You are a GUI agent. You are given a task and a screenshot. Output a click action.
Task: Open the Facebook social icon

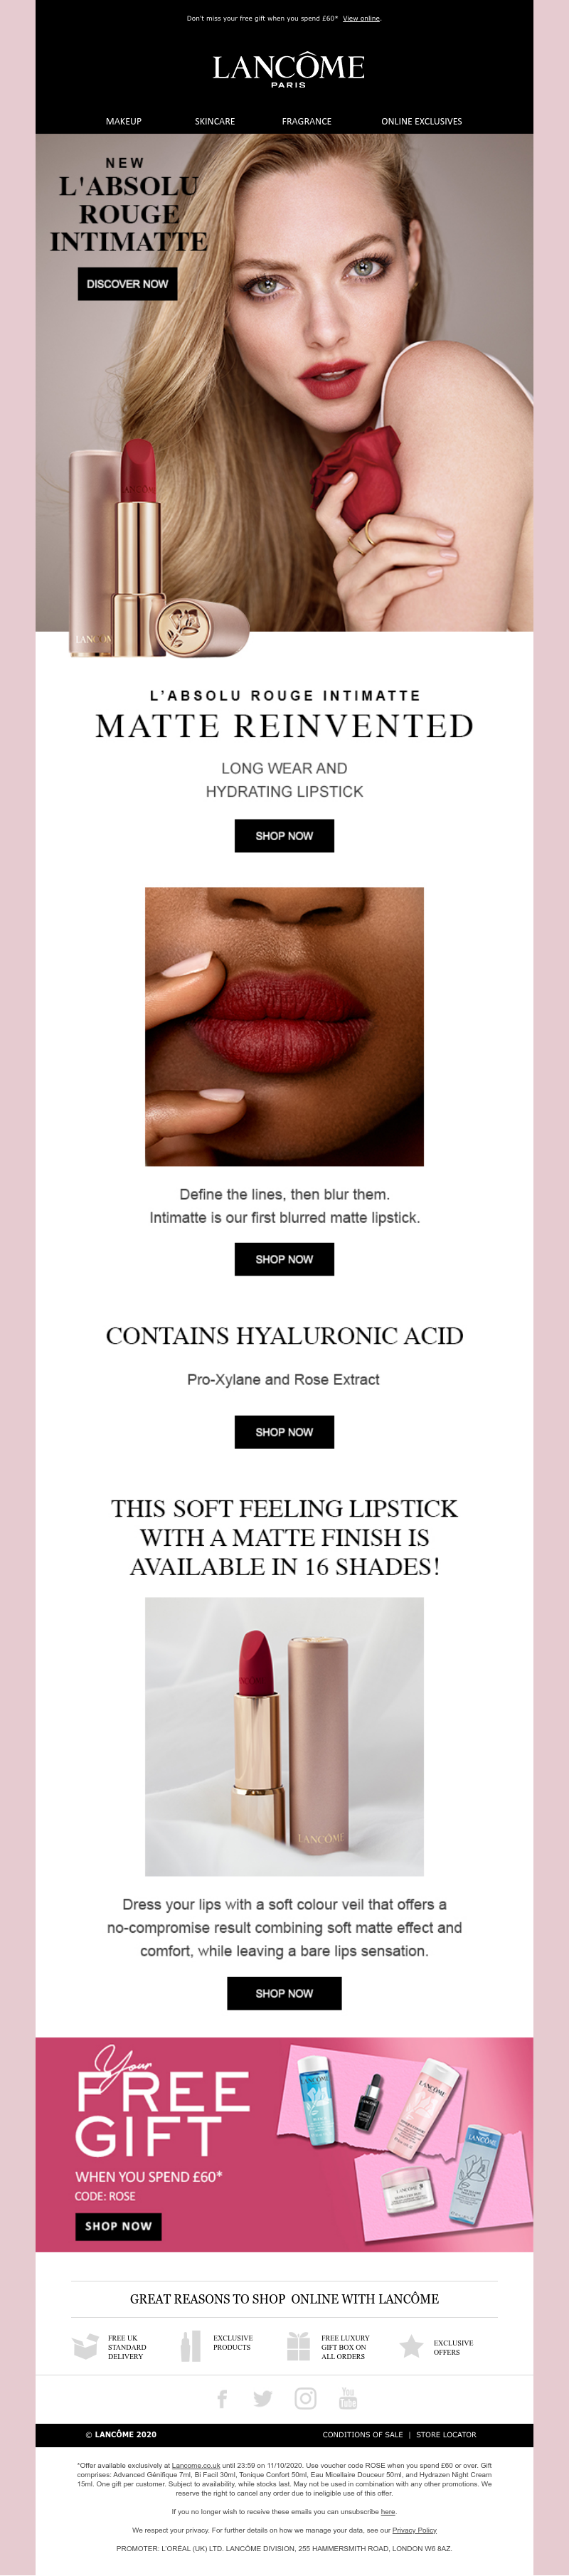pos(222,2399)
